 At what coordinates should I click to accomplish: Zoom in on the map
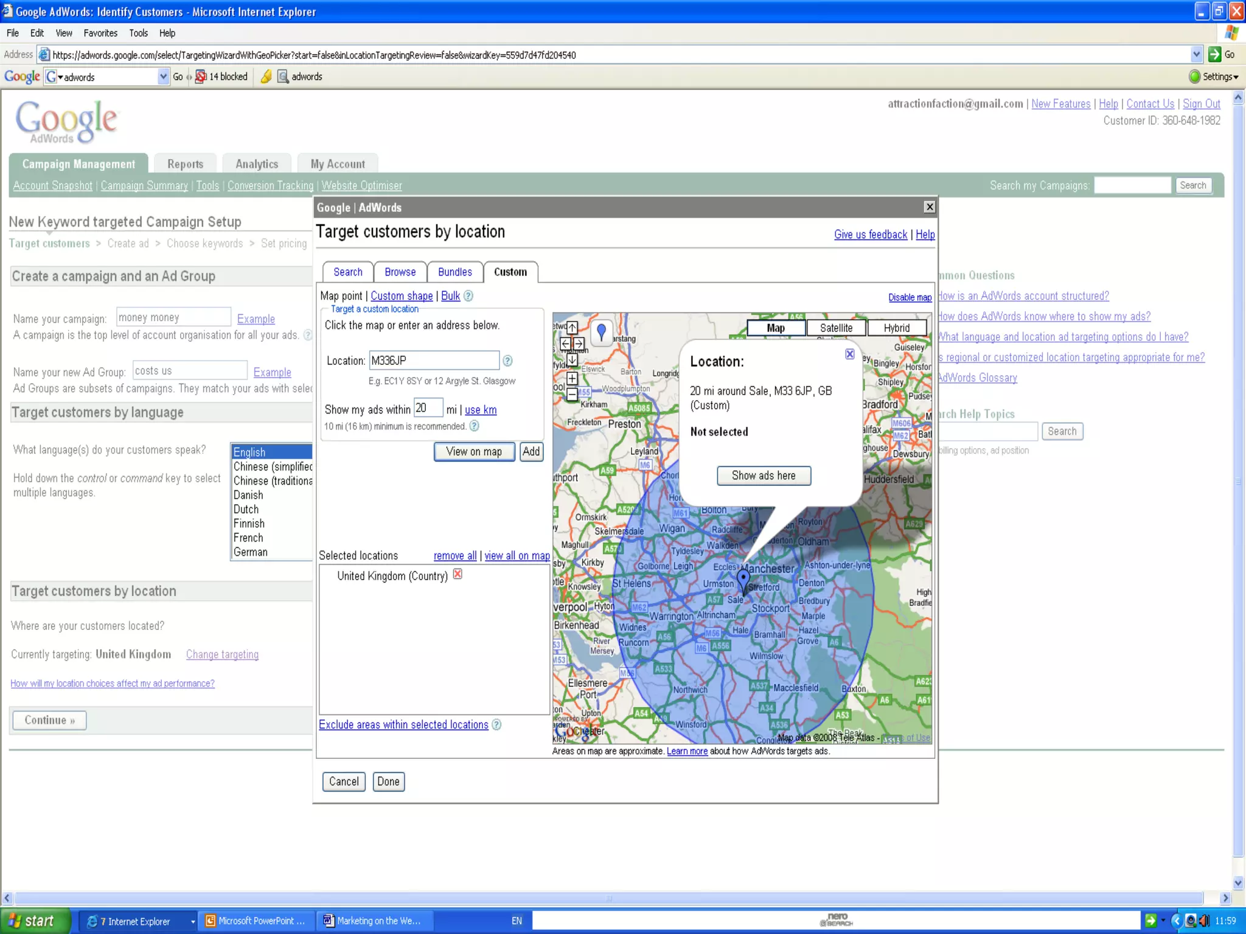[572, 378]
